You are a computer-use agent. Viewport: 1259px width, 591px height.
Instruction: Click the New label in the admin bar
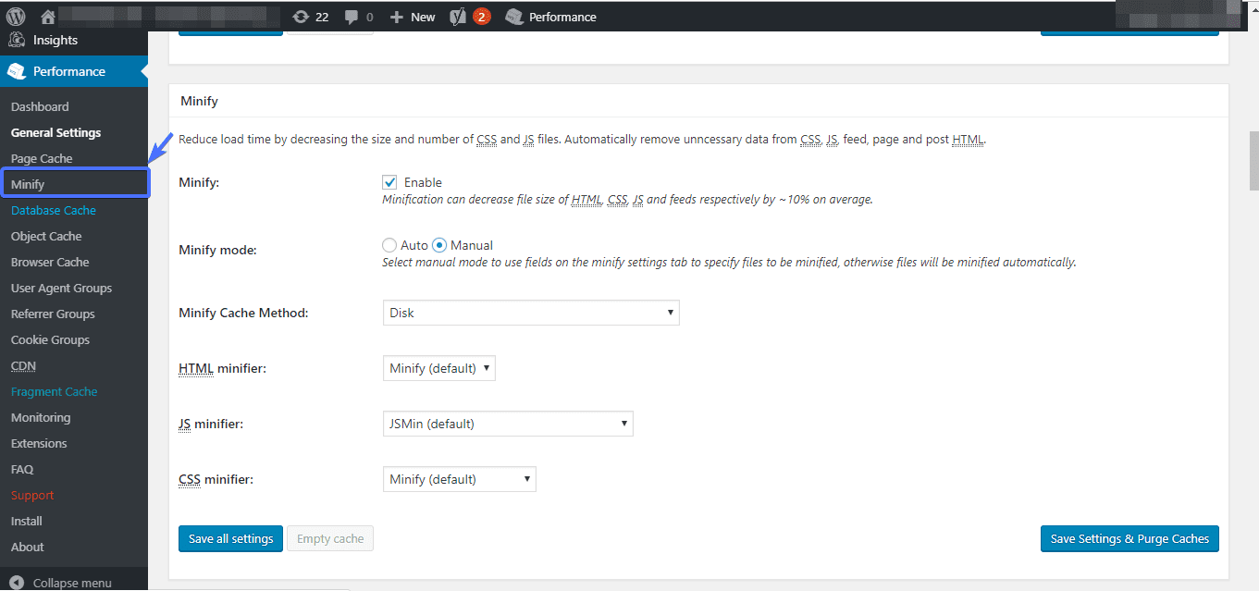(x=423, y=17)
